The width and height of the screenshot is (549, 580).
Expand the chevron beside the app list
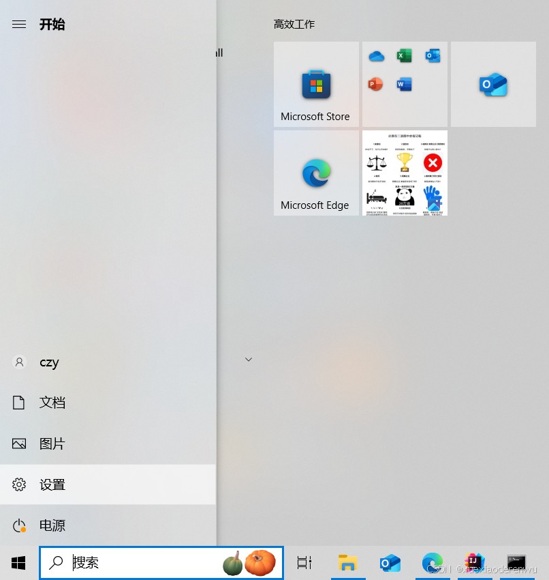click(x=249, y=359)
